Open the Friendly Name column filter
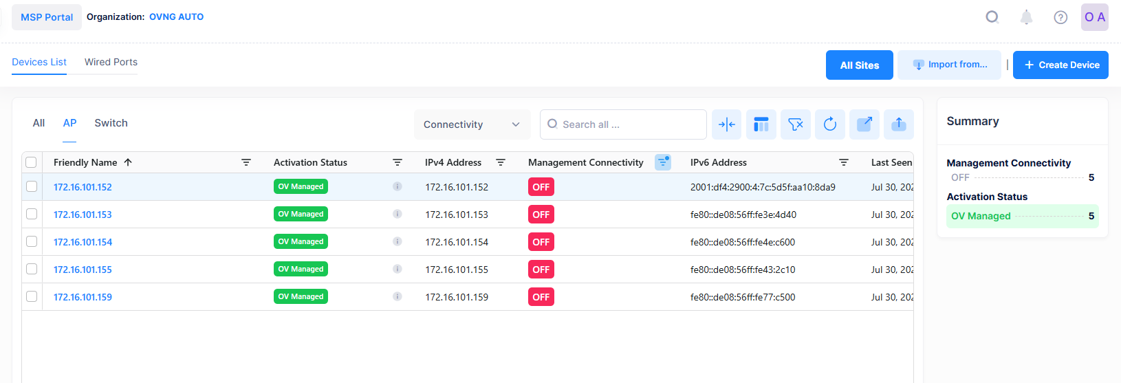Screen dimensions: 1121x383 [x=246, y=162]
